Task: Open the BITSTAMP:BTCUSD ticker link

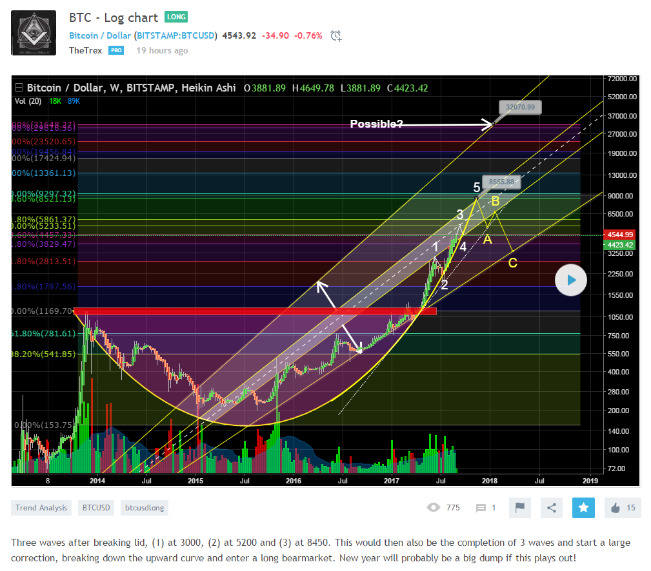Action: pos(175,35)
